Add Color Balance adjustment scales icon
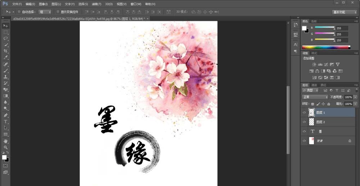 (317, 71)
